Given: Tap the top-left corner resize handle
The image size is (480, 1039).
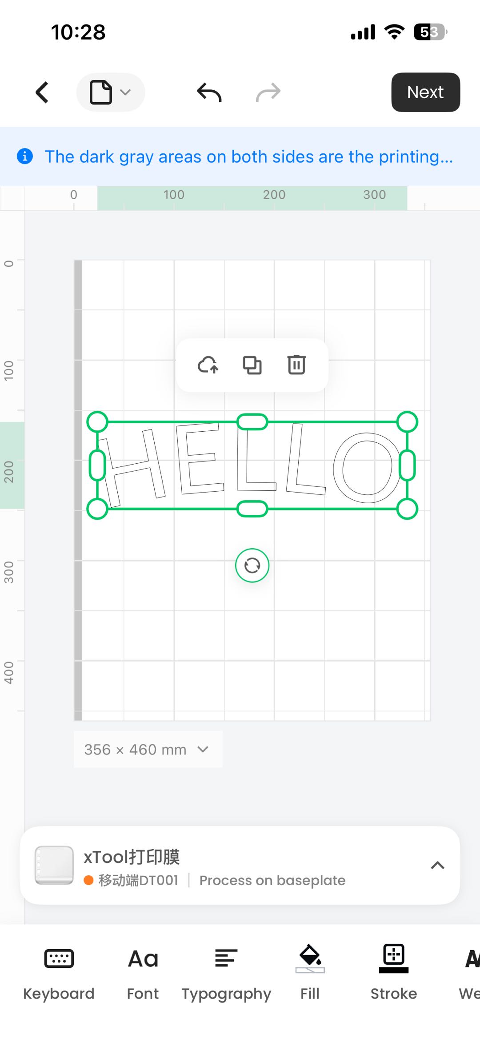Looking at the screenshot, I should (98, 422).
